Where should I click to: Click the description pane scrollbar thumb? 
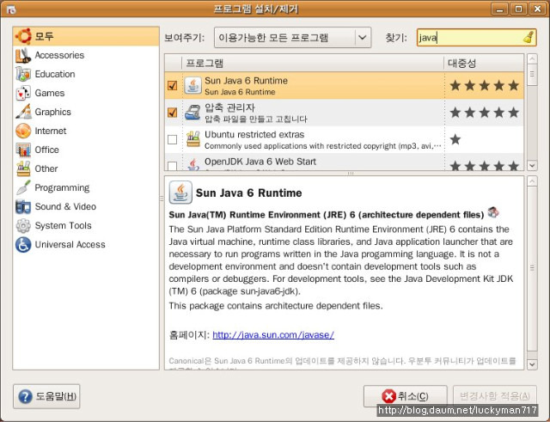tap(532, 268)
